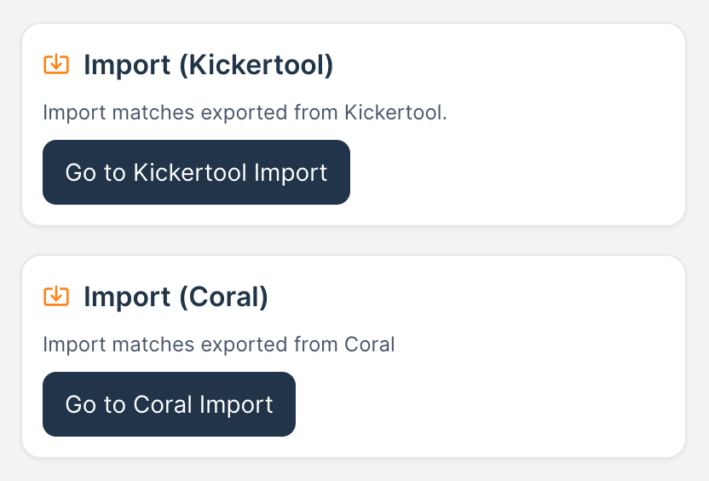The width and height of the screenshot is (709, 481).
Task: Click the text 'Import matches exported from Coral'
Action: pos(219,345)
